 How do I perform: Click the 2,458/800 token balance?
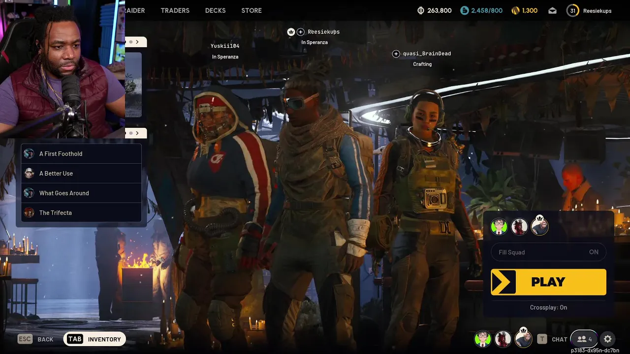[488, 10]
